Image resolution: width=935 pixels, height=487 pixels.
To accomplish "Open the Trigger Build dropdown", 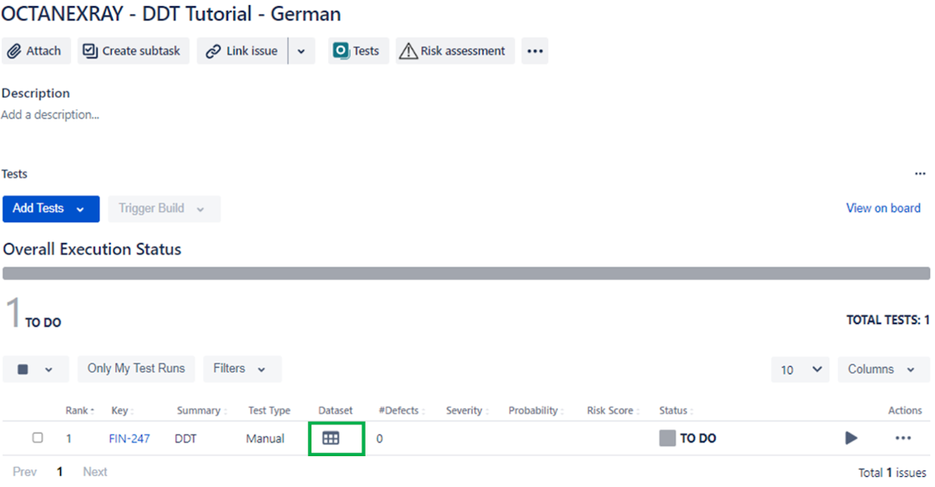I will tap(164, 209).
